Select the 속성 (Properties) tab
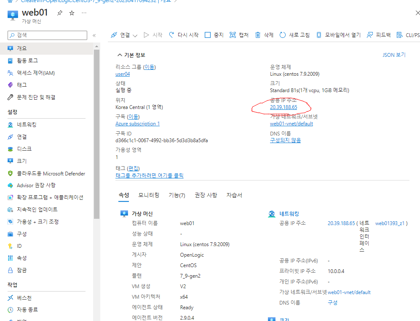This screenshot has width=420, height=321. (x=124, y=195)
